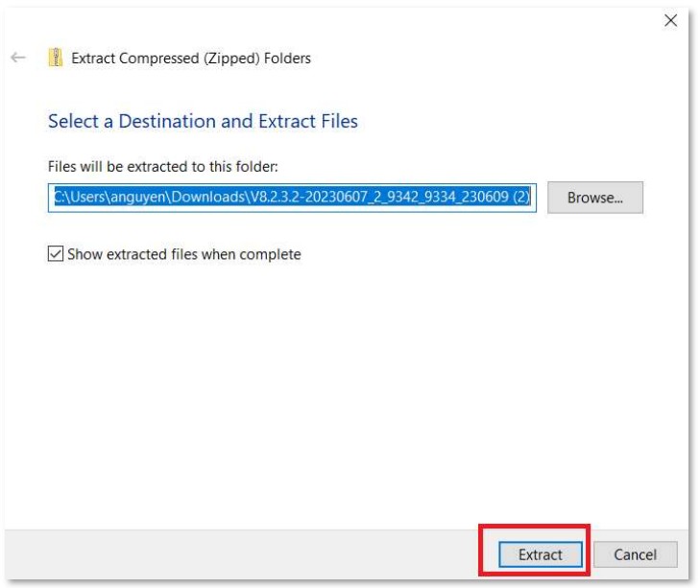Click the back arrow in the wizard header

click(x=18, y=58)
